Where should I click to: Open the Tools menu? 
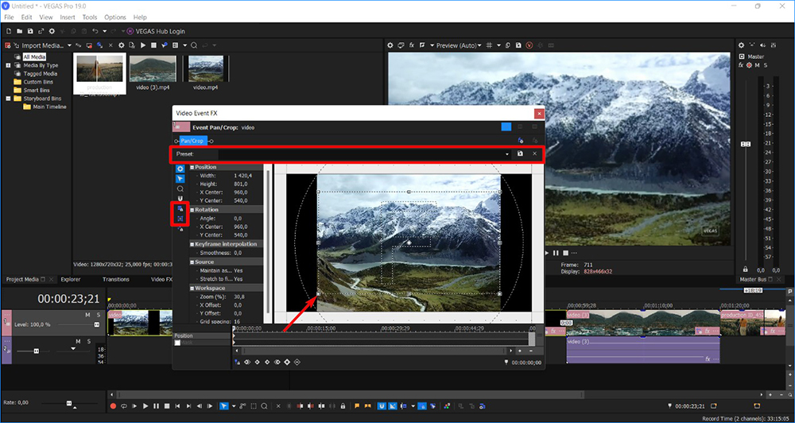(90, 17)
